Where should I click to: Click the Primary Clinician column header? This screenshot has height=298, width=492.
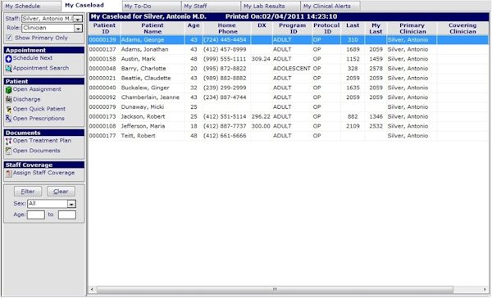(412, 29)
